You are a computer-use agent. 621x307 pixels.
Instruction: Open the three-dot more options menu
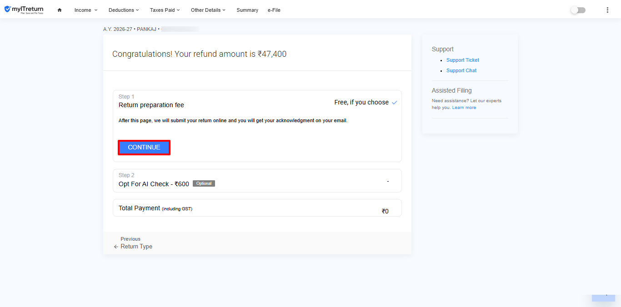[x=607, y=10]
